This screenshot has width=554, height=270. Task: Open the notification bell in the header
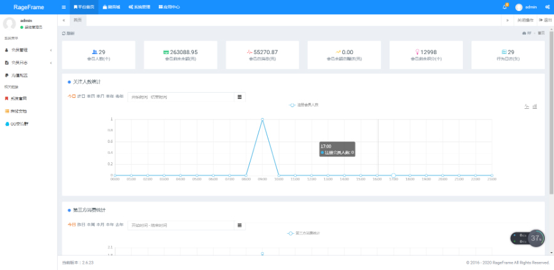pyautogui.click(x=505, y=7)
